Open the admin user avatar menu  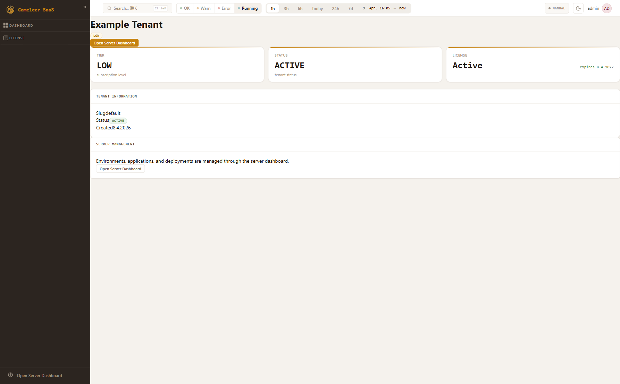pyautogui.click(x=607, y=8)
